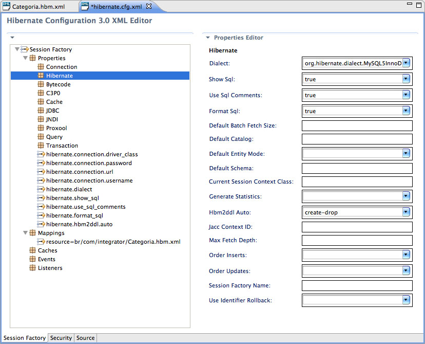
Task: Click the hibernate.connection.driver_class property icon
Action: pos(41,154)
